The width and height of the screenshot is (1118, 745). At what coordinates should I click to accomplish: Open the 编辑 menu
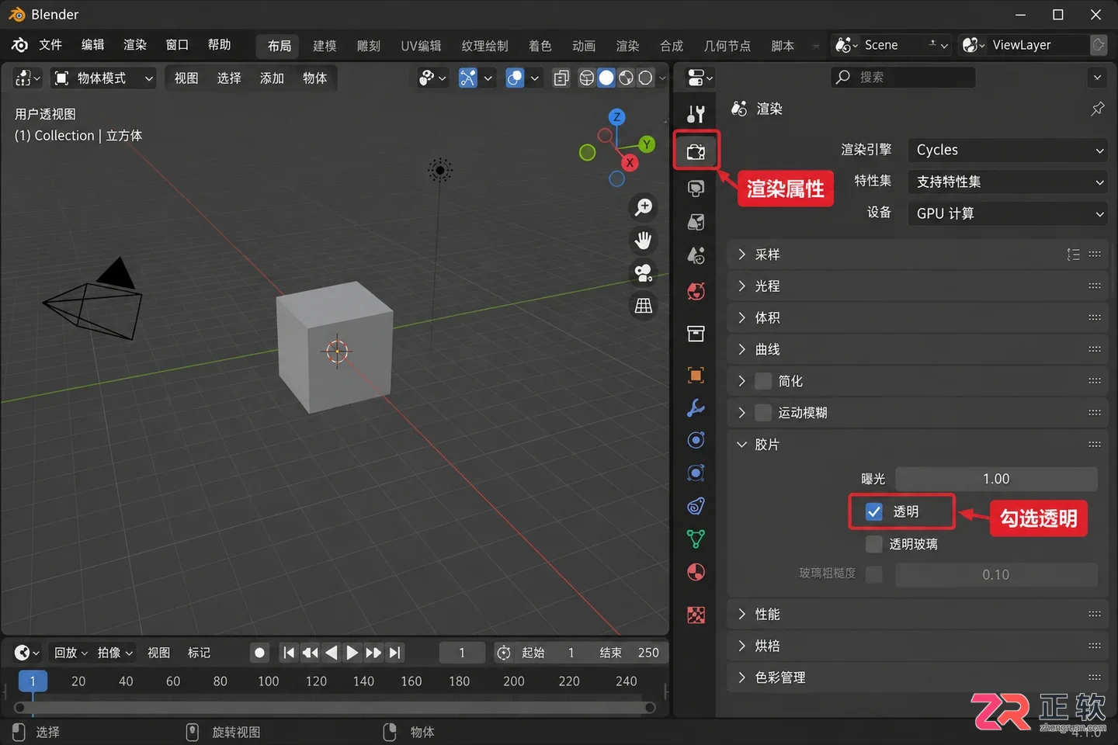[x=93, y=45]
